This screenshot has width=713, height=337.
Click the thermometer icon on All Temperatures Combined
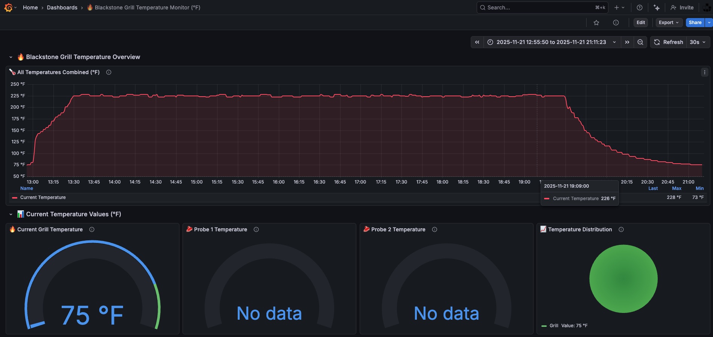click(12, 72)
